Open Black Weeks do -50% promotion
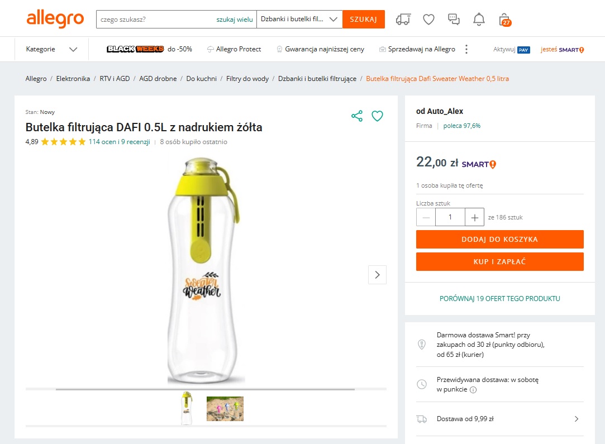 tap(149, 49)
